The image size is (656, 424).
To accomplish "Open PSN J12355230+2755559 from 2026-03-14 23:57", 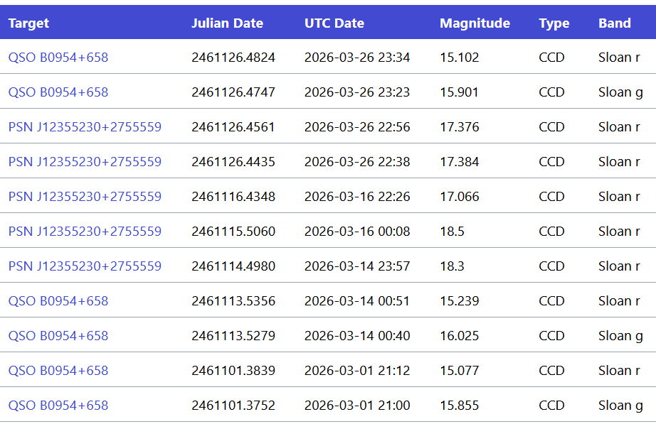I will pos(85,266).
